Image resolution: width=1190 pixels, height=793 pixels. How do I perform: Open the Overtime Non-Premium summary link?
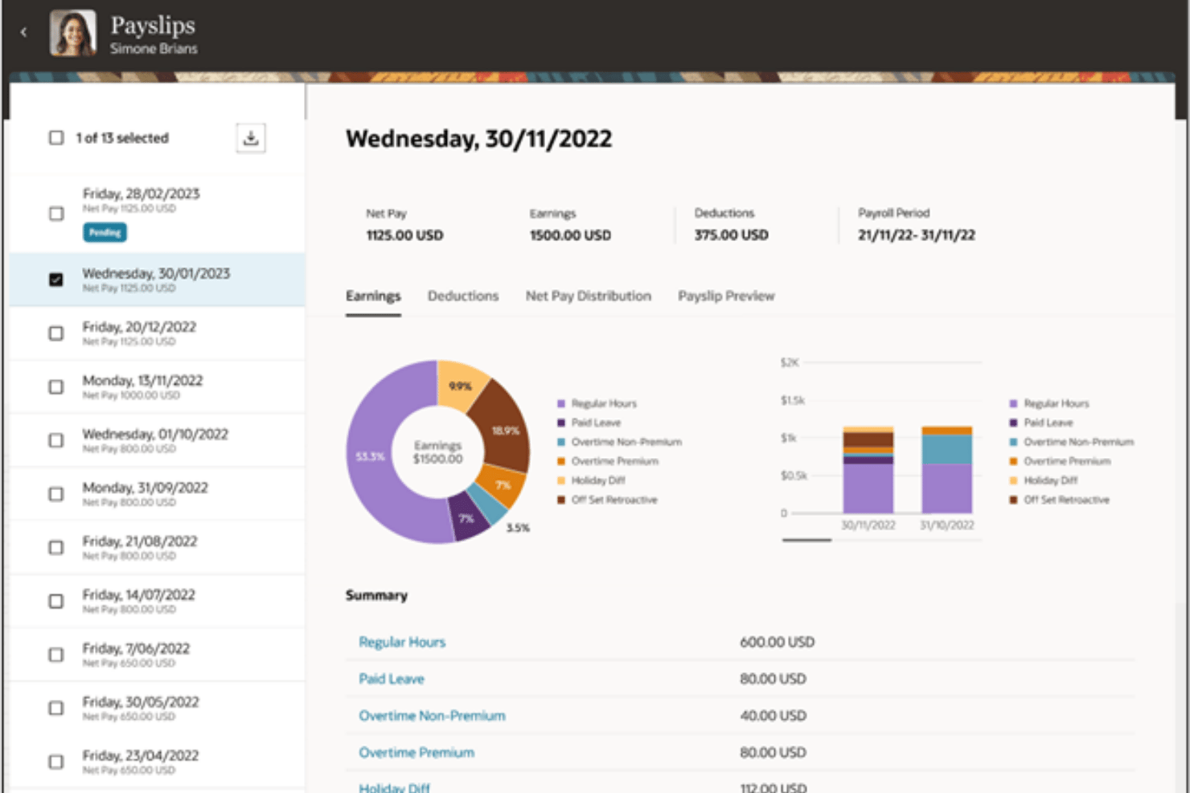tap(432, 716)
